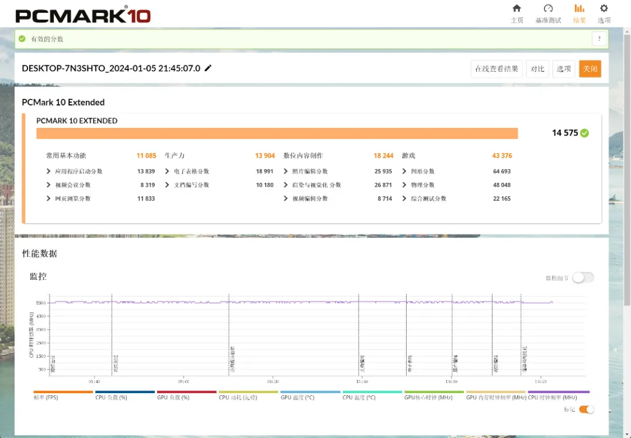Click the CPU 功耗 (瓦特) legend swatch
The height and width of the screenshot is (438, 631).
(248, 392)
